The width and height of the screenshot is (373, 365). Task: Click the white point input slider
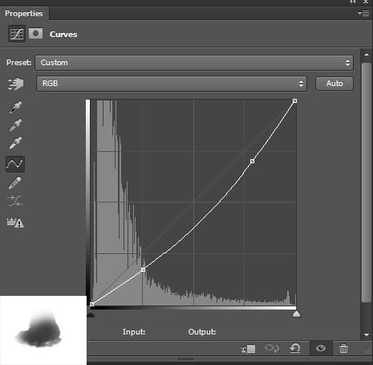[x=296, y=314]
